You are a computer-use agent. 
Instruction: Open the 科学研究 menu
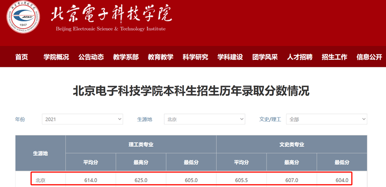195,57
